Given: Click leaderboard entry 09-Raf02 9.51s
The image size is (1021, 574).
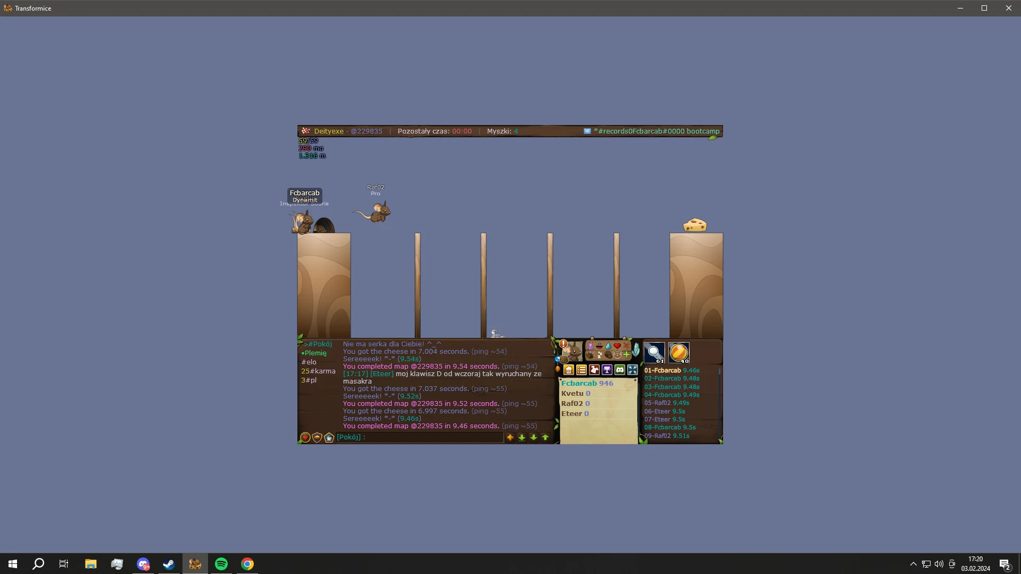Looking at the screenshot, I should (x=667, y=436).
